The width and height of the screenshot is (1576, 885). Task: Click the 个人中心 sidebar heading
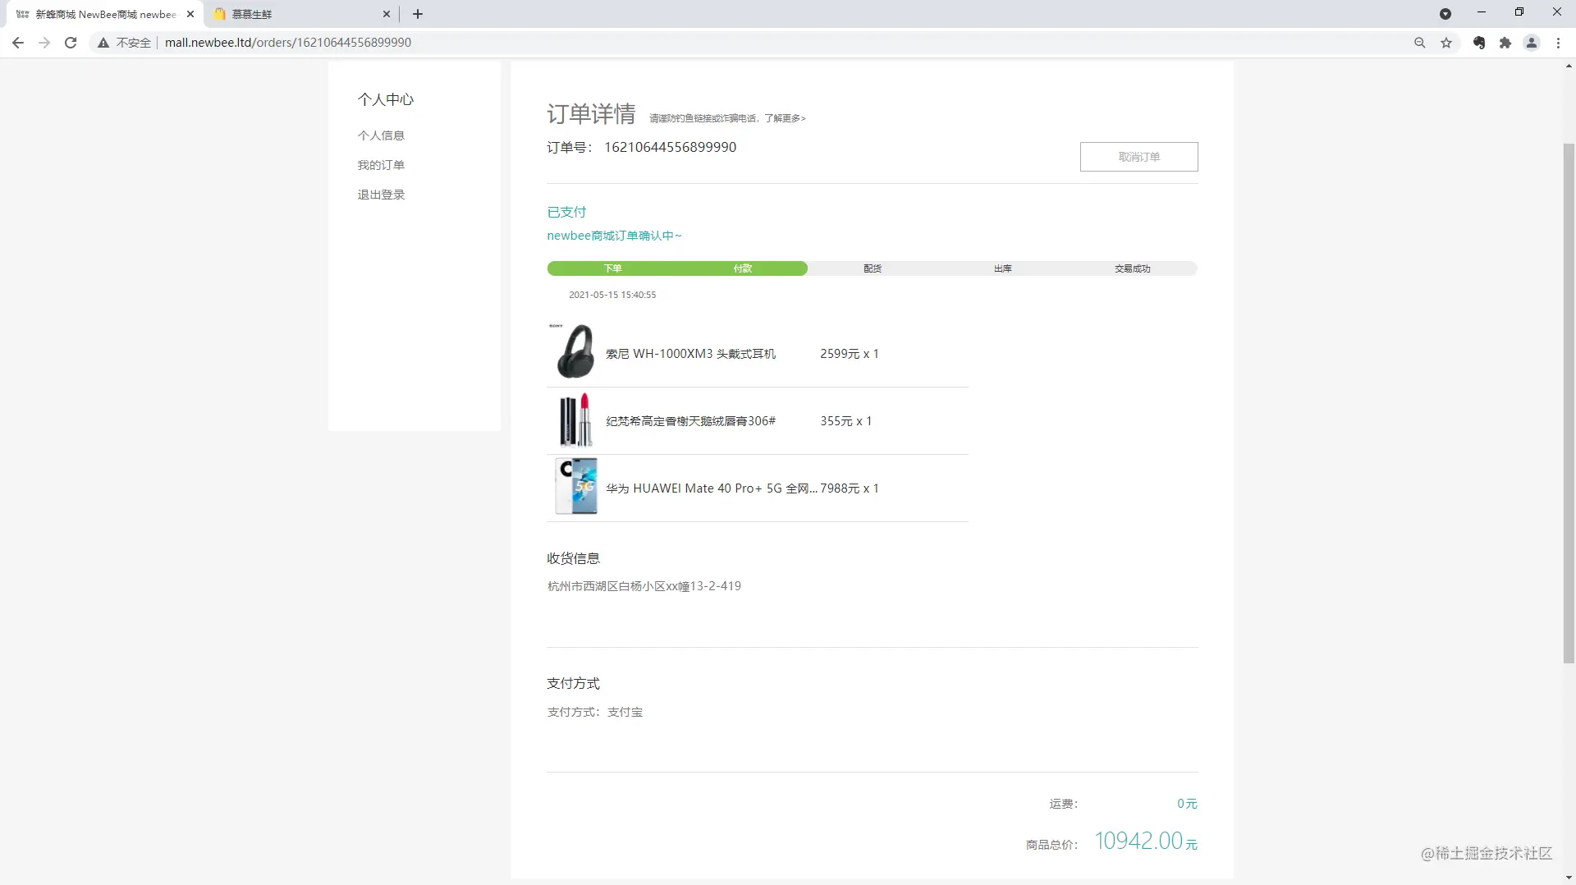coord(386,99)
